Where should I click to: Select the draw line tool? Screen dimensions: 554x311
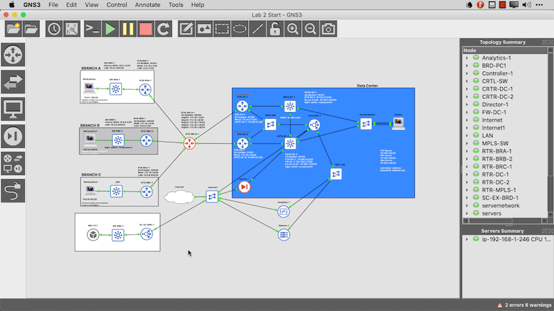coord(257,29)
